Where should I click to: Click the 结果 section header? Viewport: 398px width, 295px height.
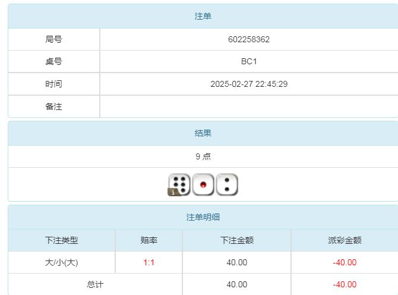click(203, 133)
